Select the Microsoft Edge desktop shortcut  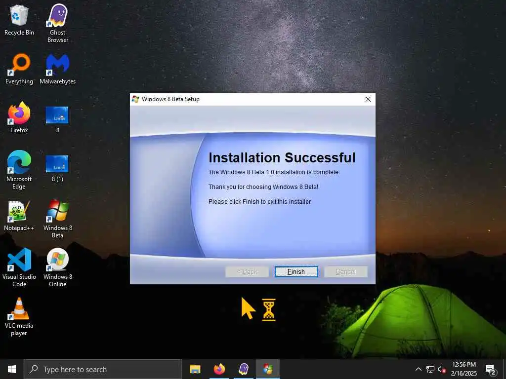coord(19,170)
